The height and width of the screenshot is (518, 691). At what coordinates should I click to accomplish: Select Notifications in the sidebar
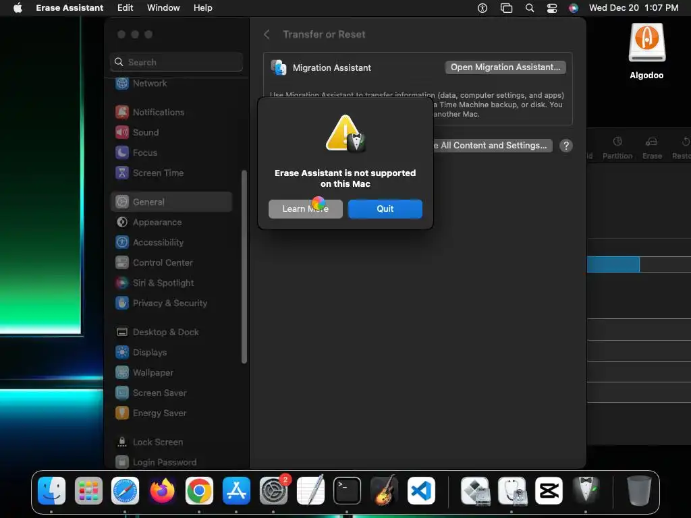[172, 113]
